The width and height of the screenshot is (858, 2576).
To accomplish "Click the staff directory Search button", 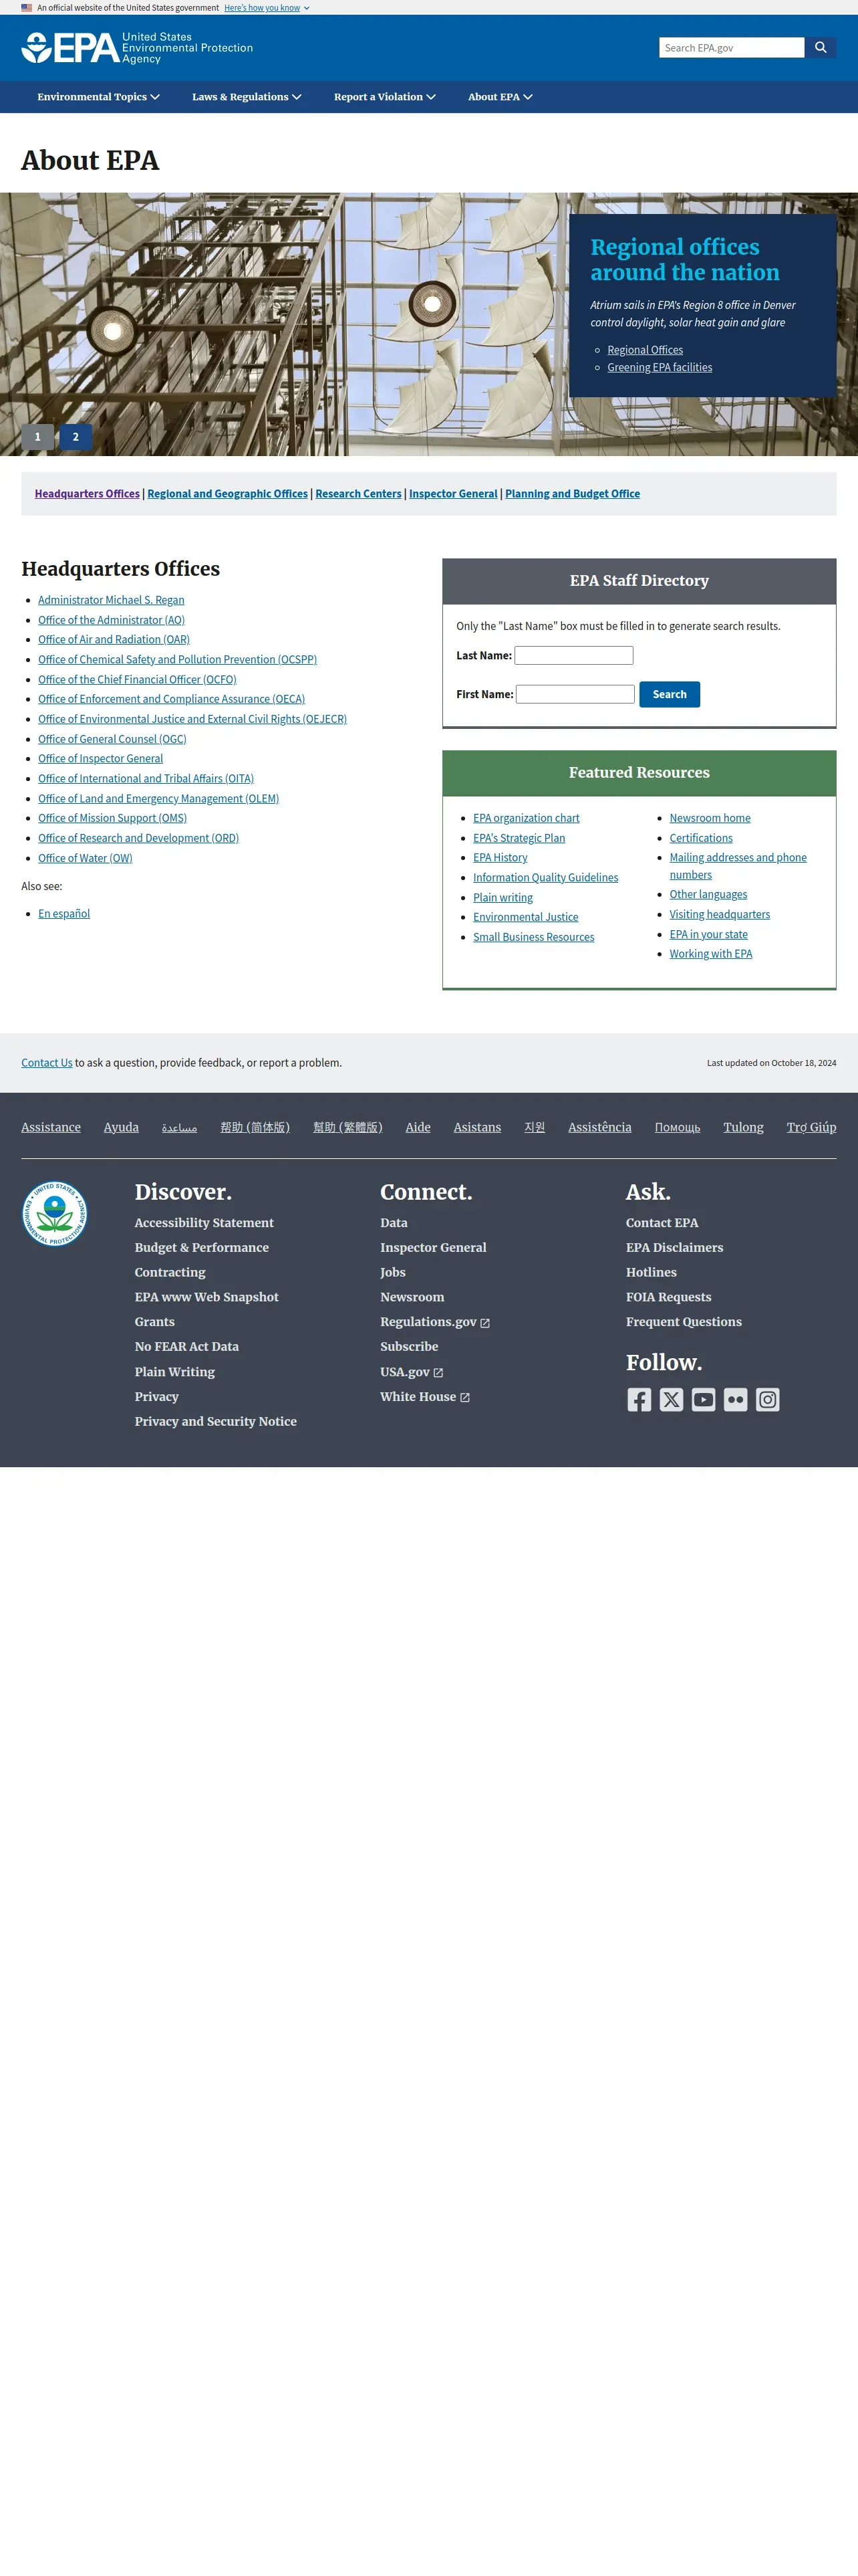I will click(x=669, y=694).
